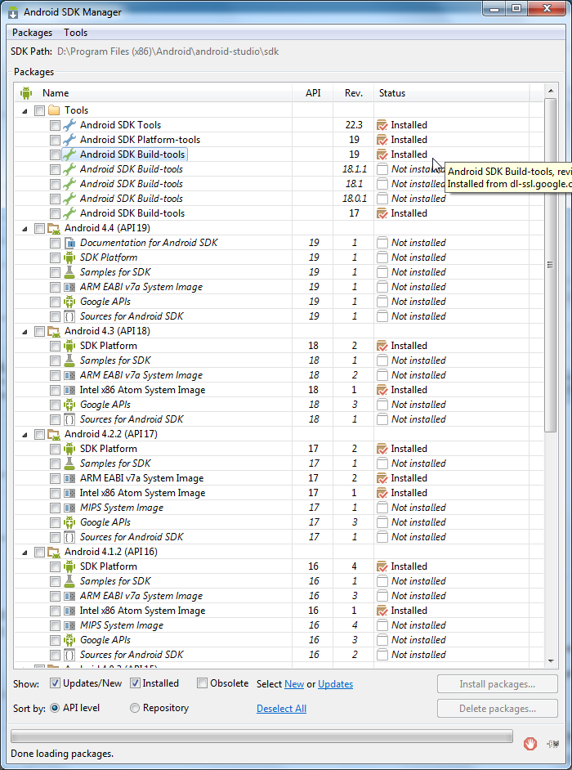Click the Select New link
The width and height of the screenshot is (572, 770).
[x=294, y=684]
